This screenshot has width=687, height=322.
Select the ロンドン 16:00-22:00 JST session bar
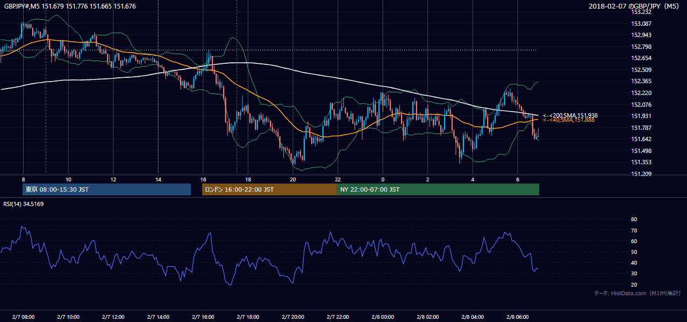tap(269, 189)
